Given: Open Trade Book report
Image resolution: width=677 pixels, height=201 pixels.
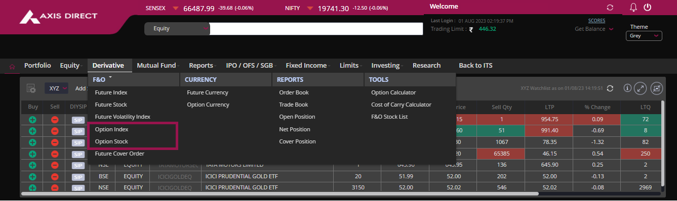Looking at the screenshot, I should (x=294, y=105).
